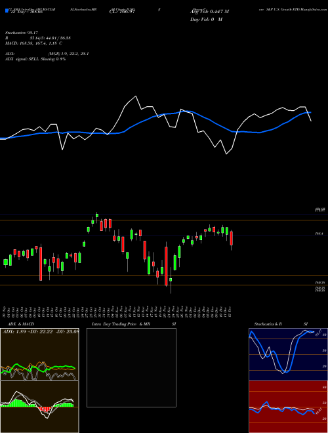
Task: Click the 'Stochastics: 93.17' reading
Action: (x=21, y=33)
